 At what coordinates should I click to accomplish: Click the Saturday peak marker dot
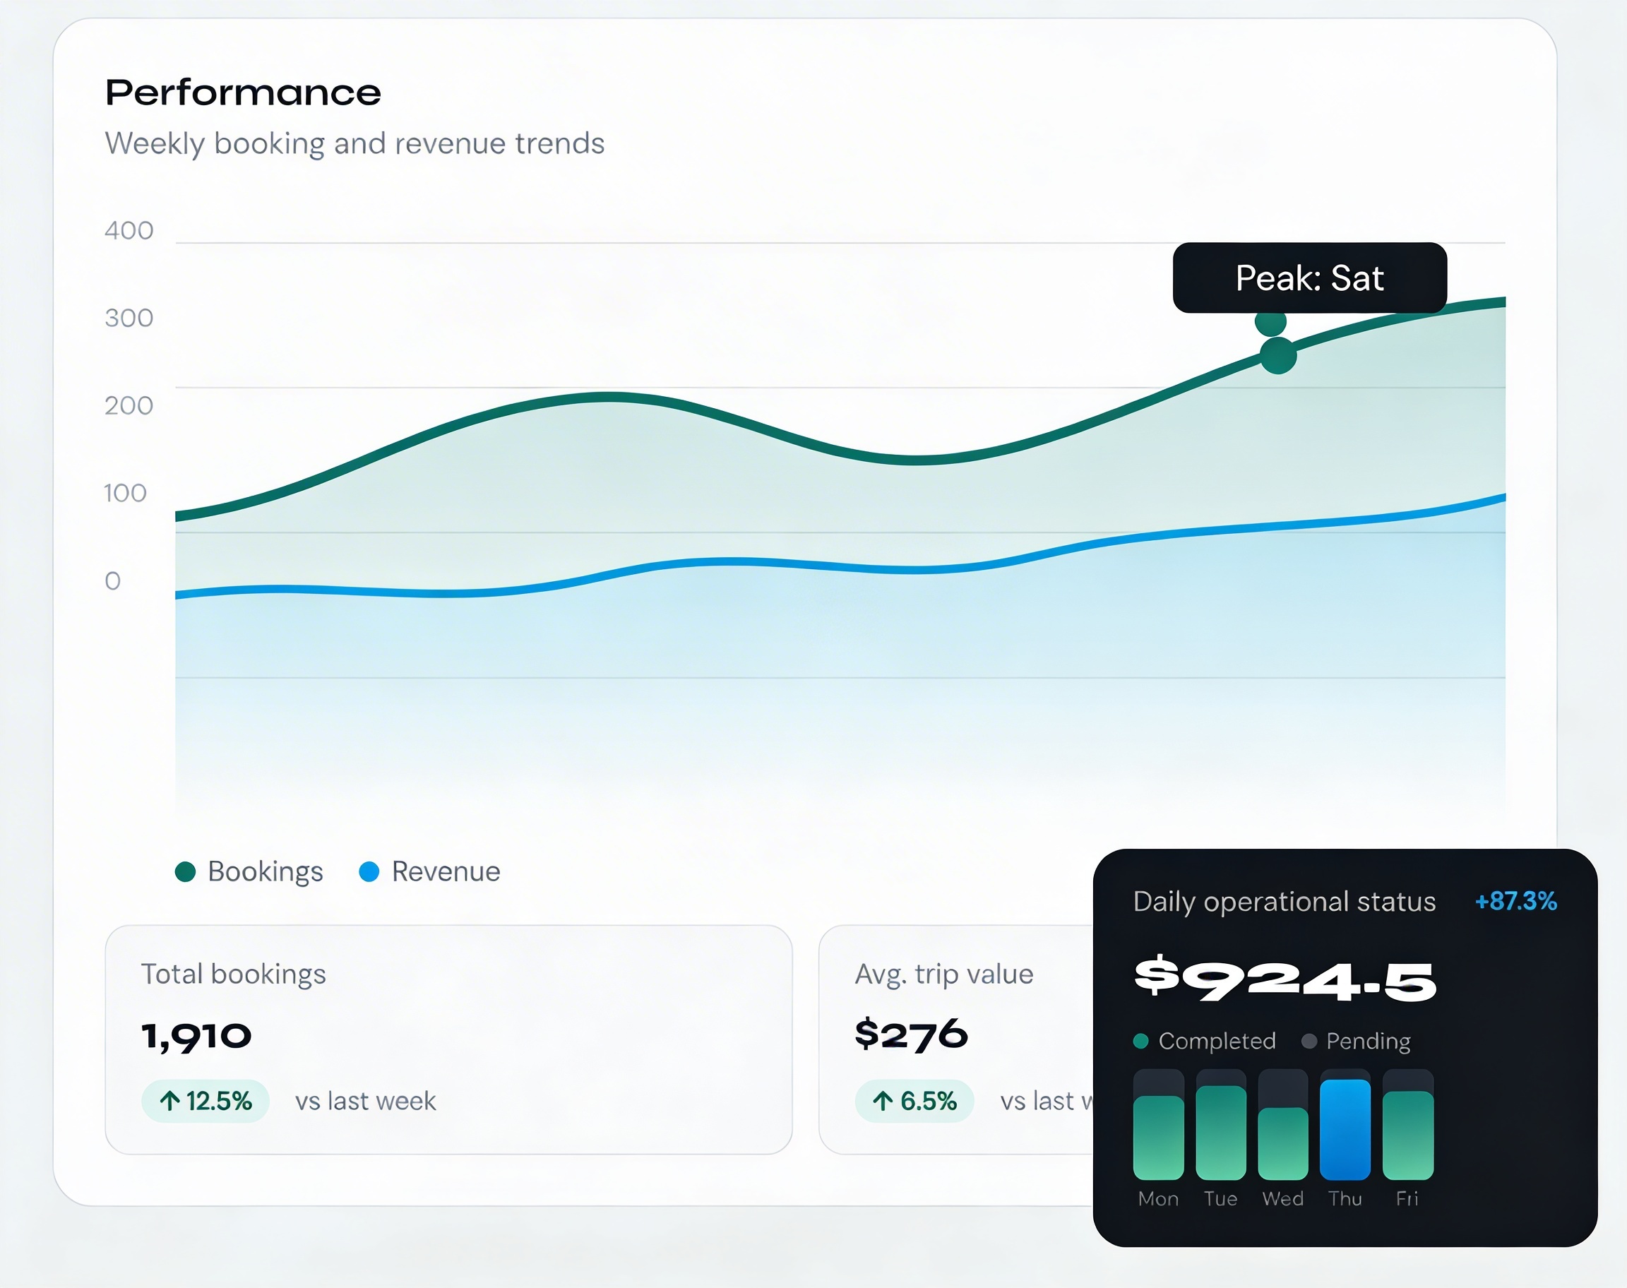point(1278,355)
